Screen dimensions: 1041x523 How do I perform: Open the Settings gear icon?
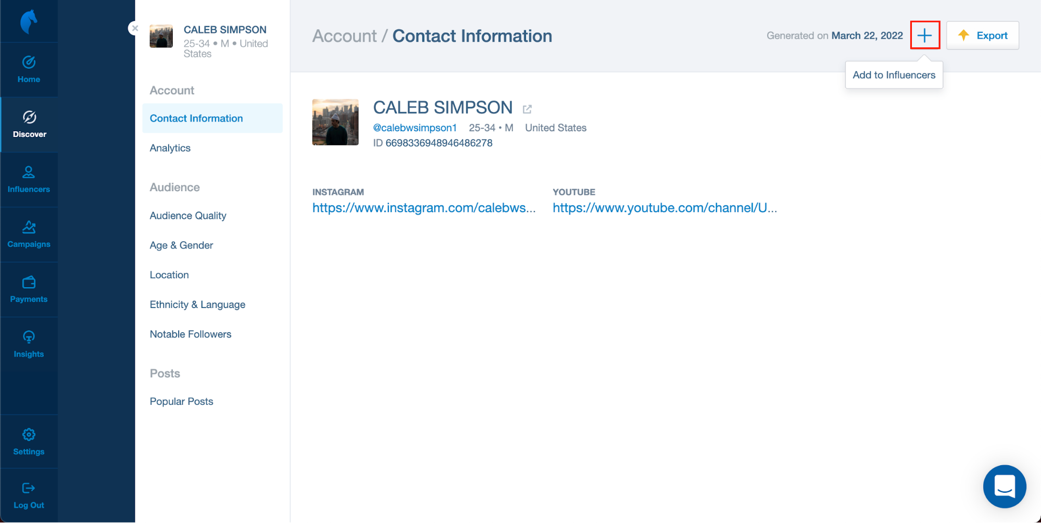pos(29,434)
